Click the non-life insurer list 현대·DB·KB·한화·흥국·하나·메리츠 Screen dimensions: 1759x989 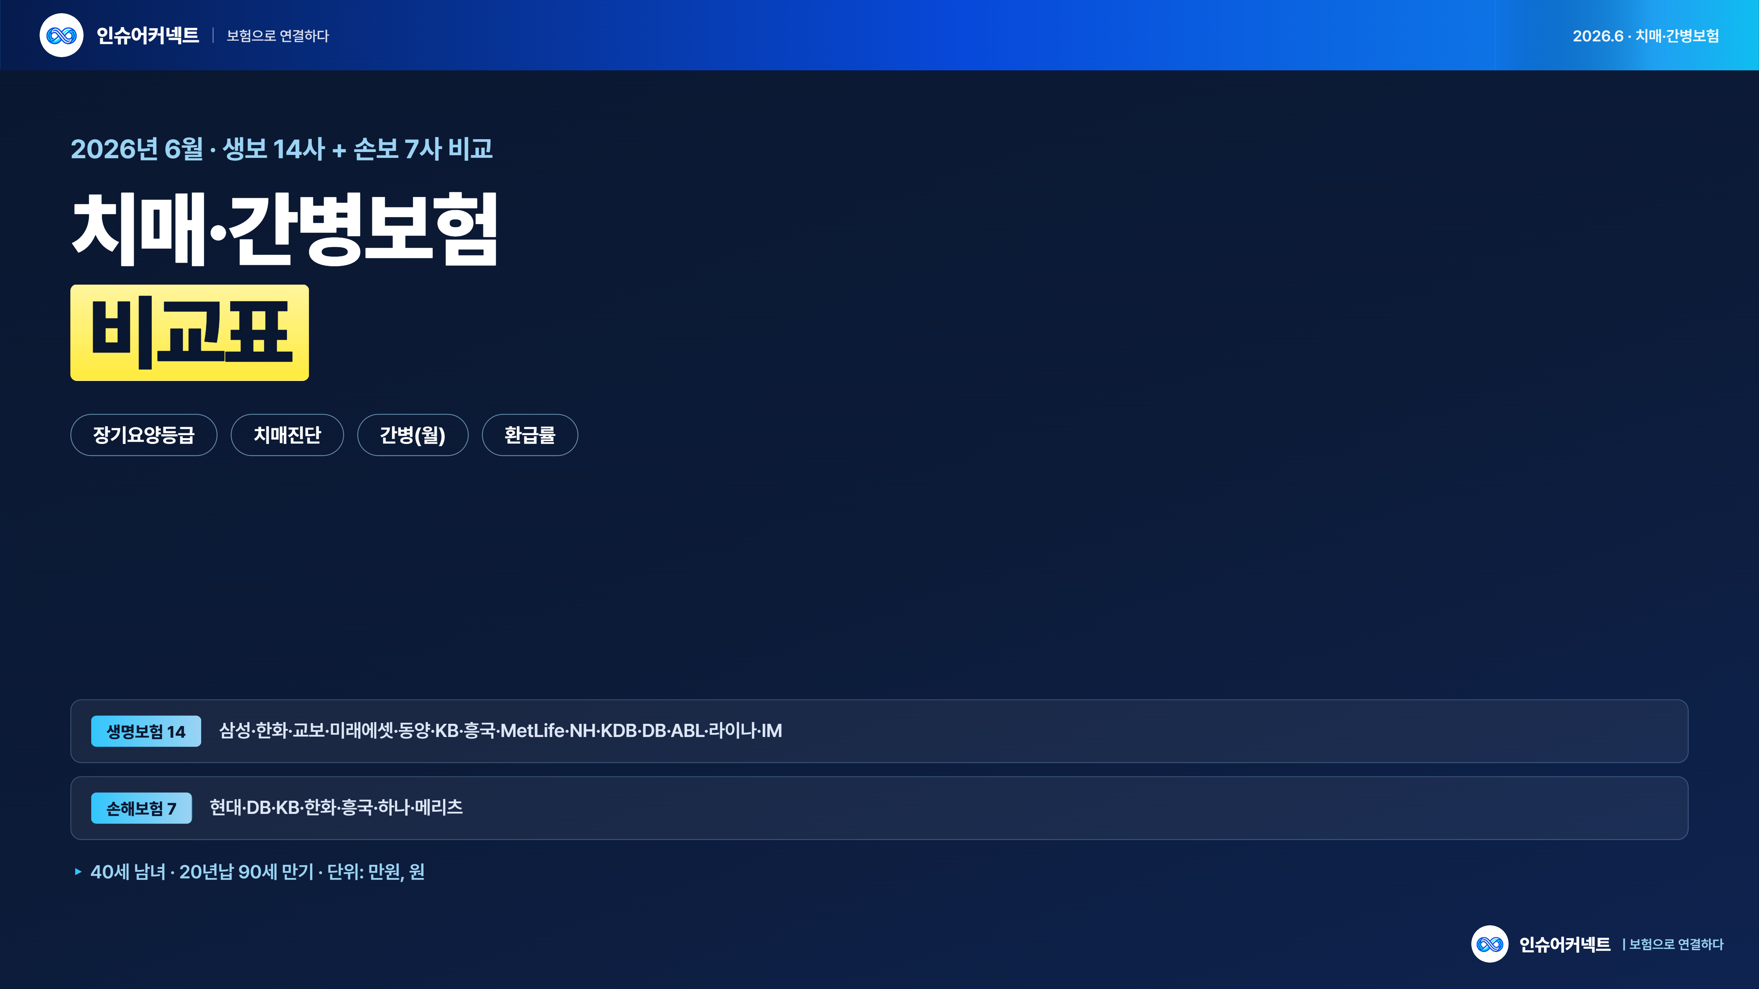[336, 807]
